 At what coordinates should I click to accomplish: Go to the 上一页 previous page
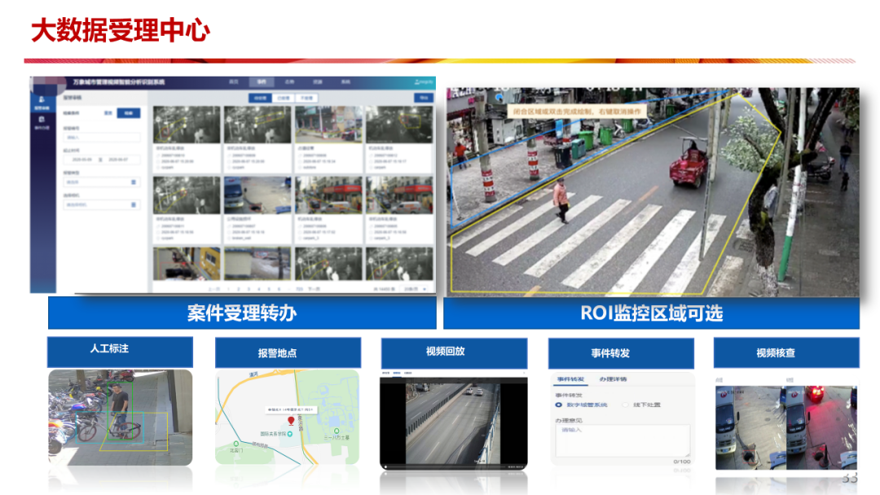point(213,289)
